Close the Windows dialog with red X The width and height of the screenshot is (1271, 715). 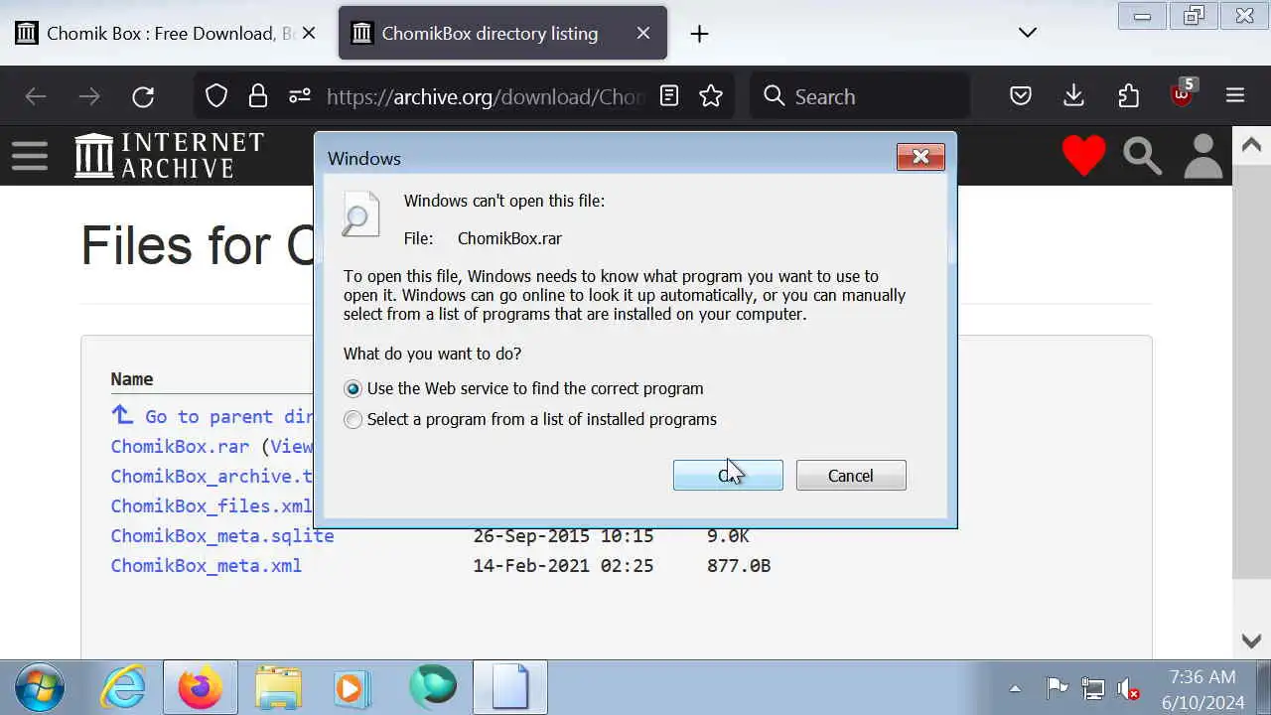[x=920, y=157]
